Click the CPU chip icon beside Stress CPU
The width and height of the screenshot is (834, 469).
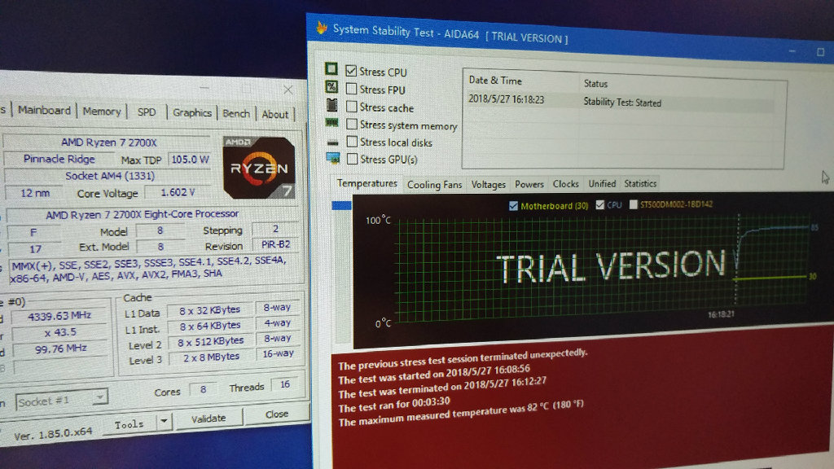coord(331,68)
